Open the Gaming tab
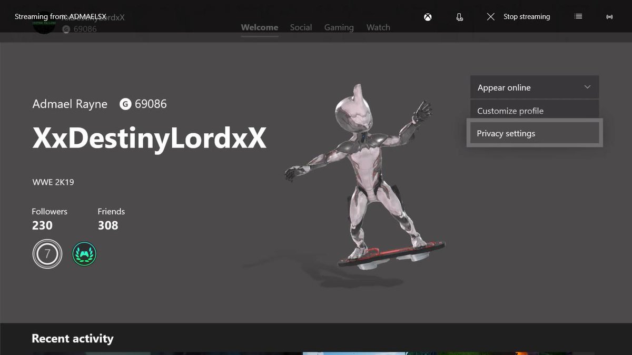Screen dimensions: 632x355 [339, 27]
